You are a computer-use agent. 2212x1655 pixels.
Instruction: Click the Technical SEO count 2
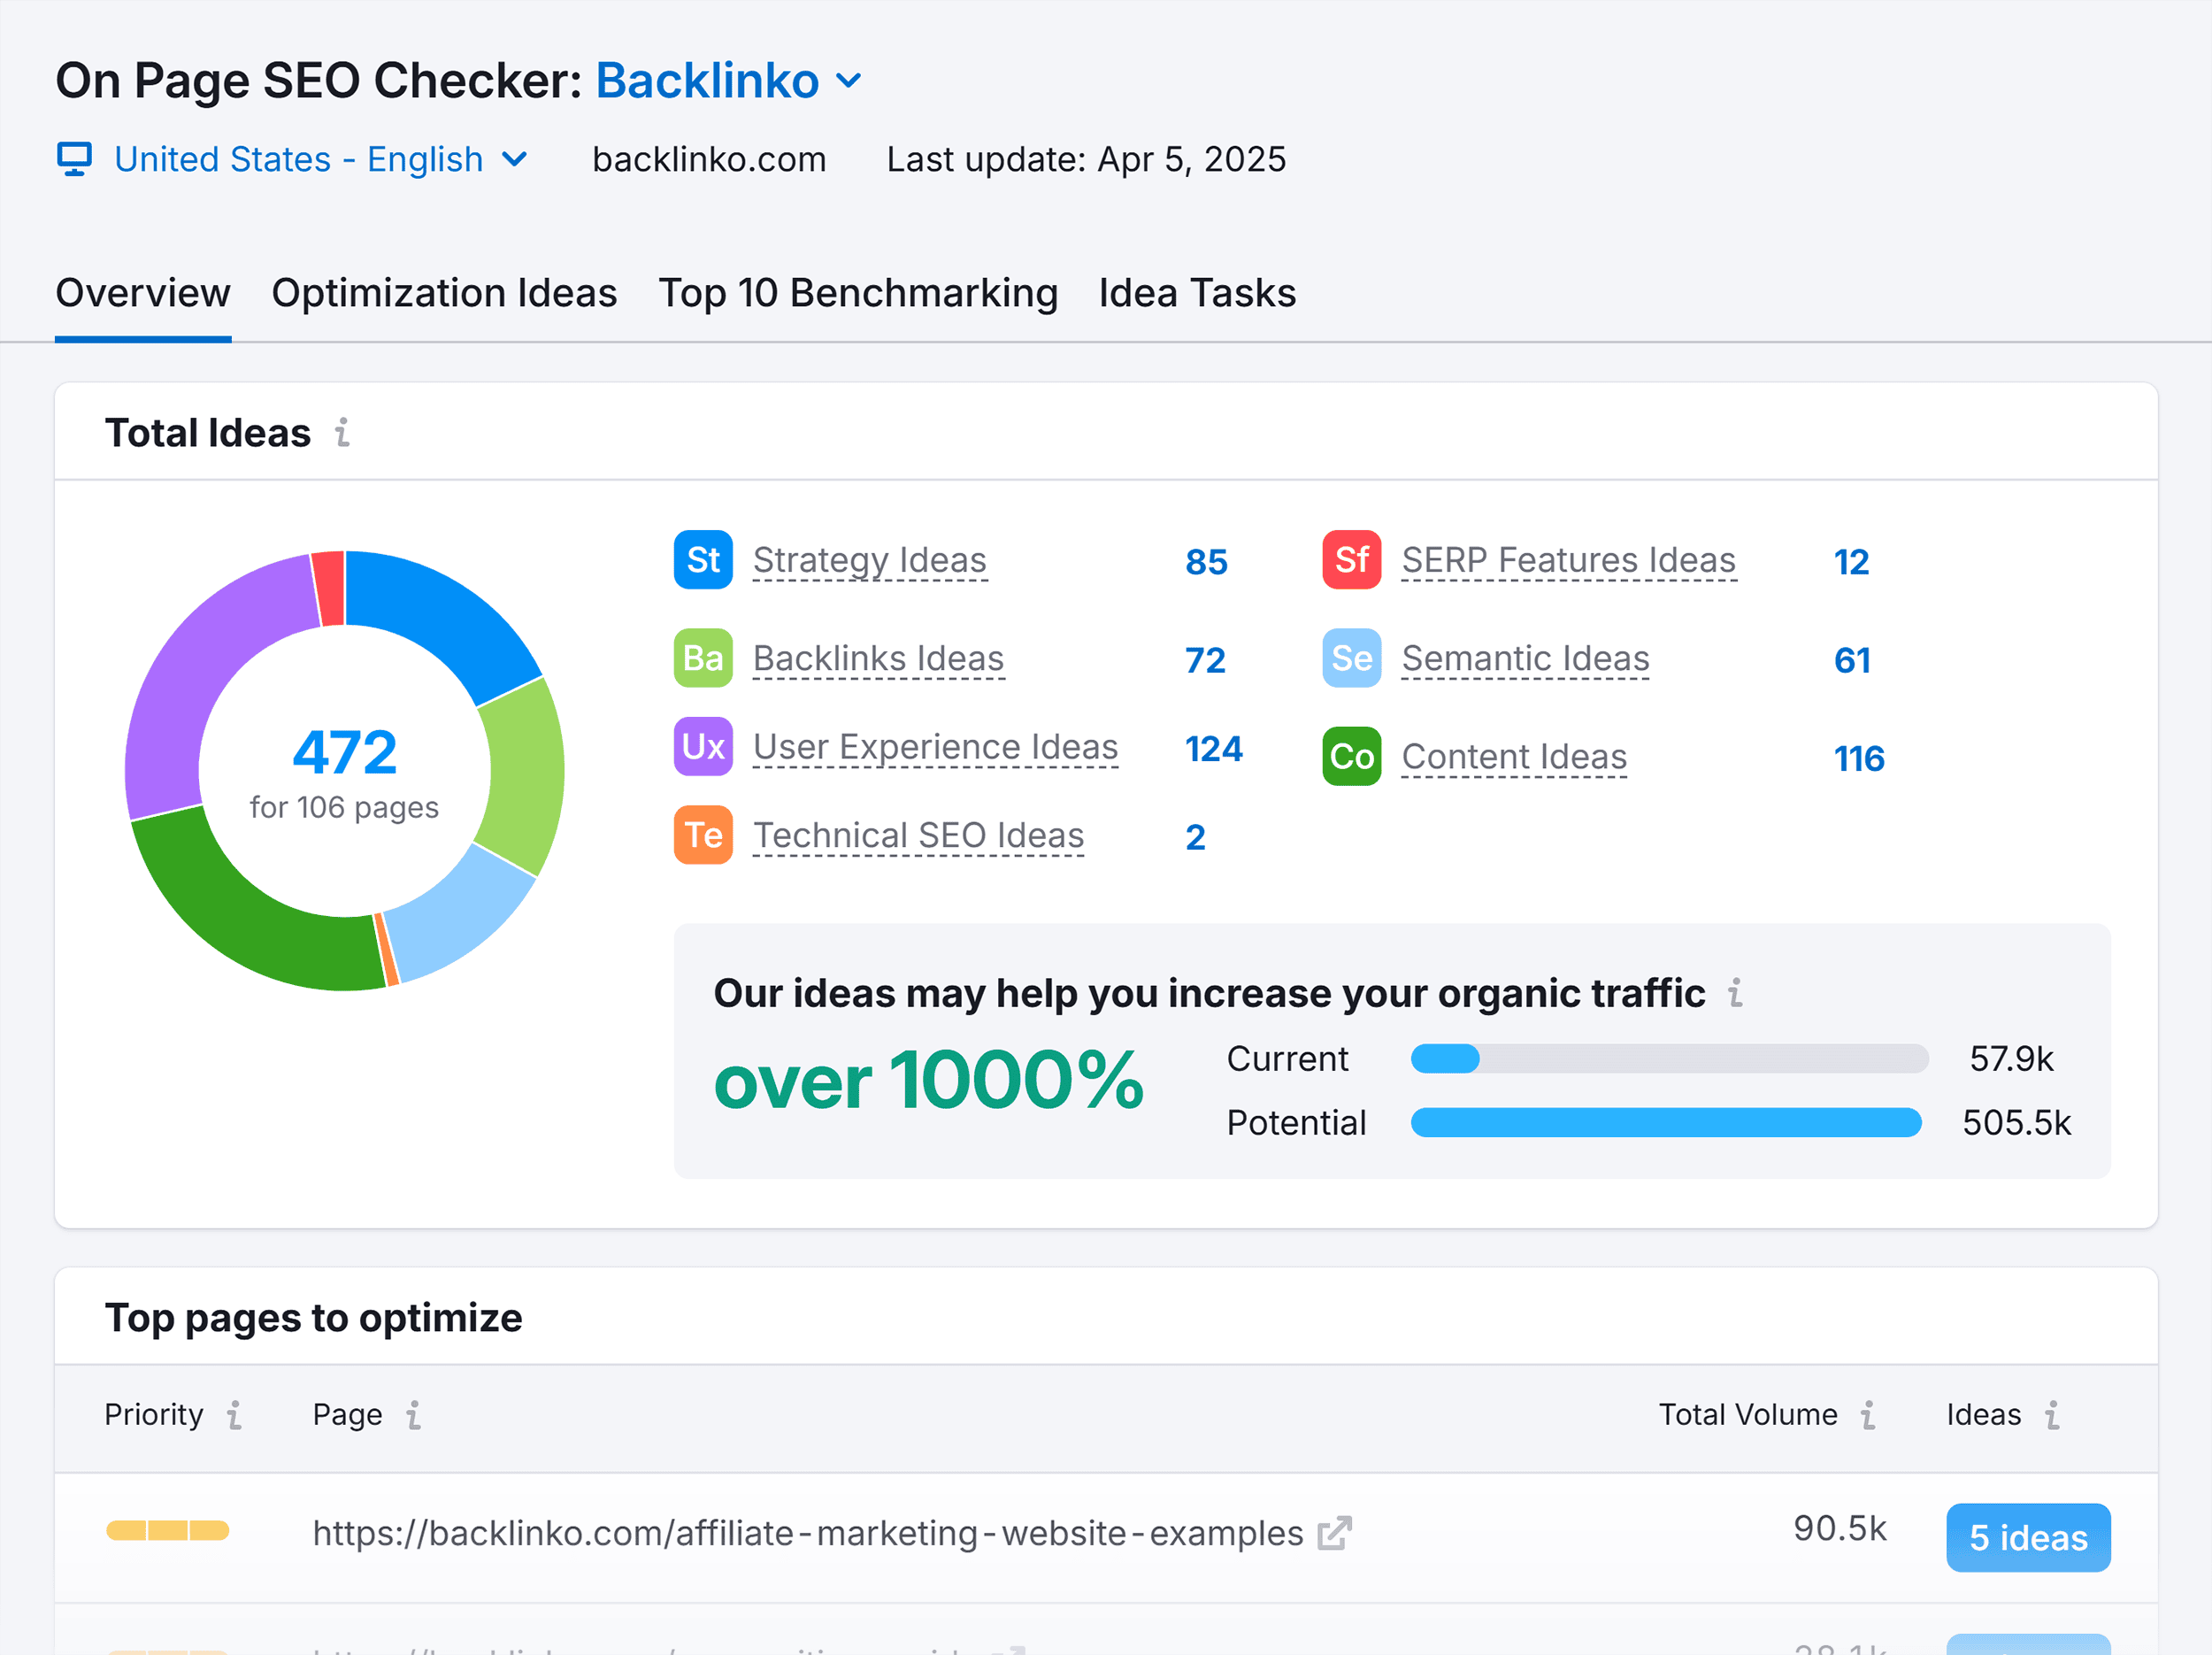[1195, 837]
